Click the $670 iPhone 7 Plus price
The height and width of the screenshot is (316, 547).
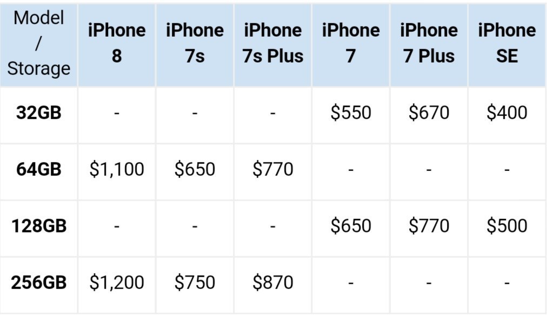[x=429, y=113]
